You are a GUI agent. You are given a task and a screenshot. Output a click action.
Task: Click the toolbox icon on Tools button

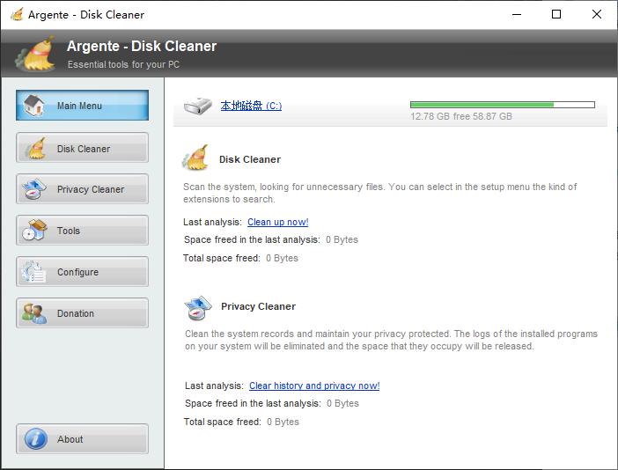(x=34, y=230)
